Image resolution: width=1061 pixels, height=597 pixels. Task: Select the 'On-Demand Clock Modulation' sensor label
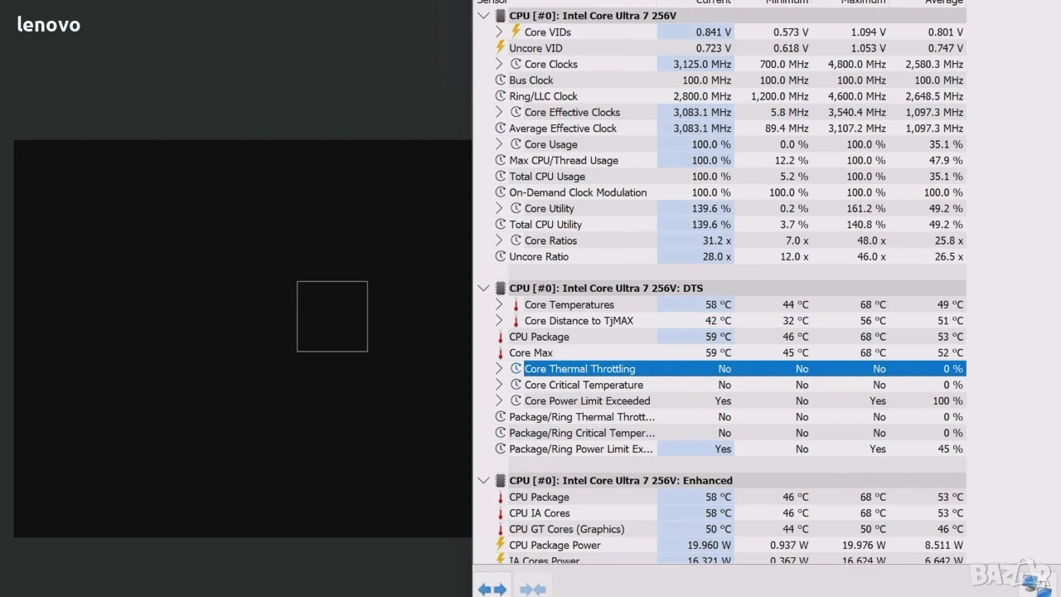click(578, 192)
